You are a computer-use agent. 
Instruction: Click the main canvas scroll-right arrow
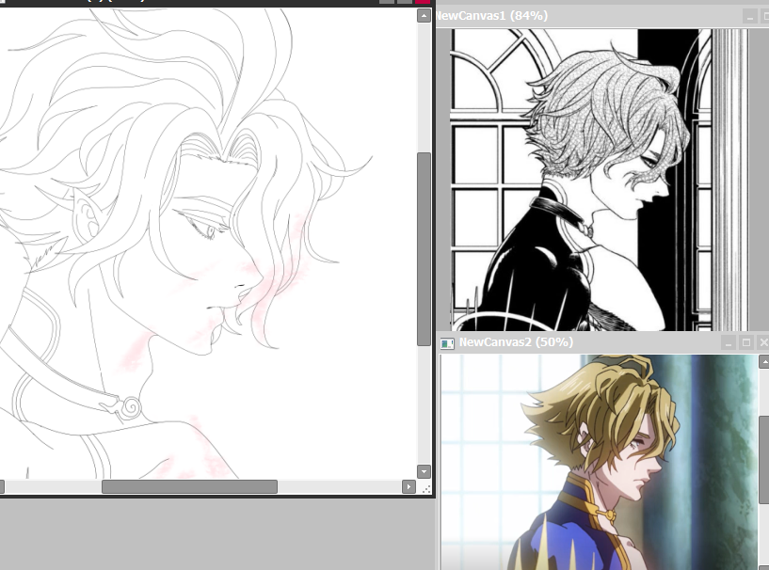409,486
